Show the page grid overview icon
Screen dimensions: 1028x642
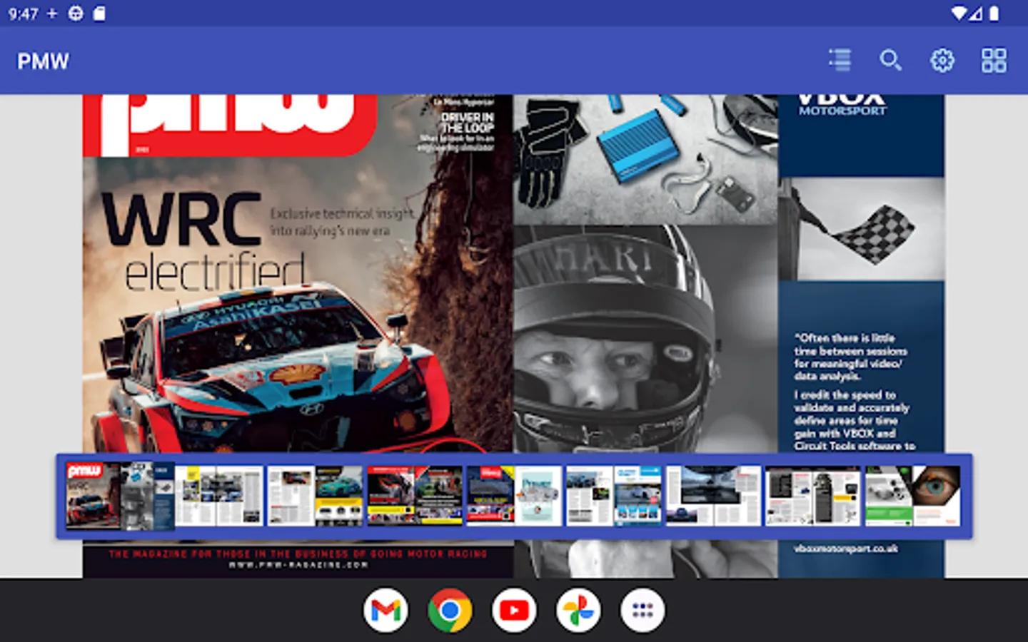click(994, 61)
